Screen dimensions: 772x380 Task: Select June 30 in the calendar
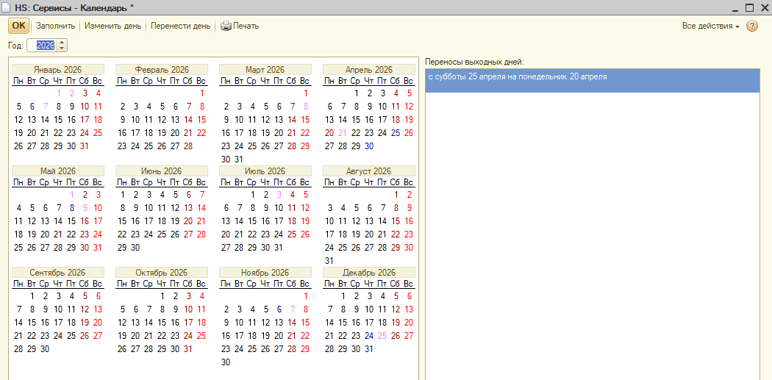pos(135,248)
